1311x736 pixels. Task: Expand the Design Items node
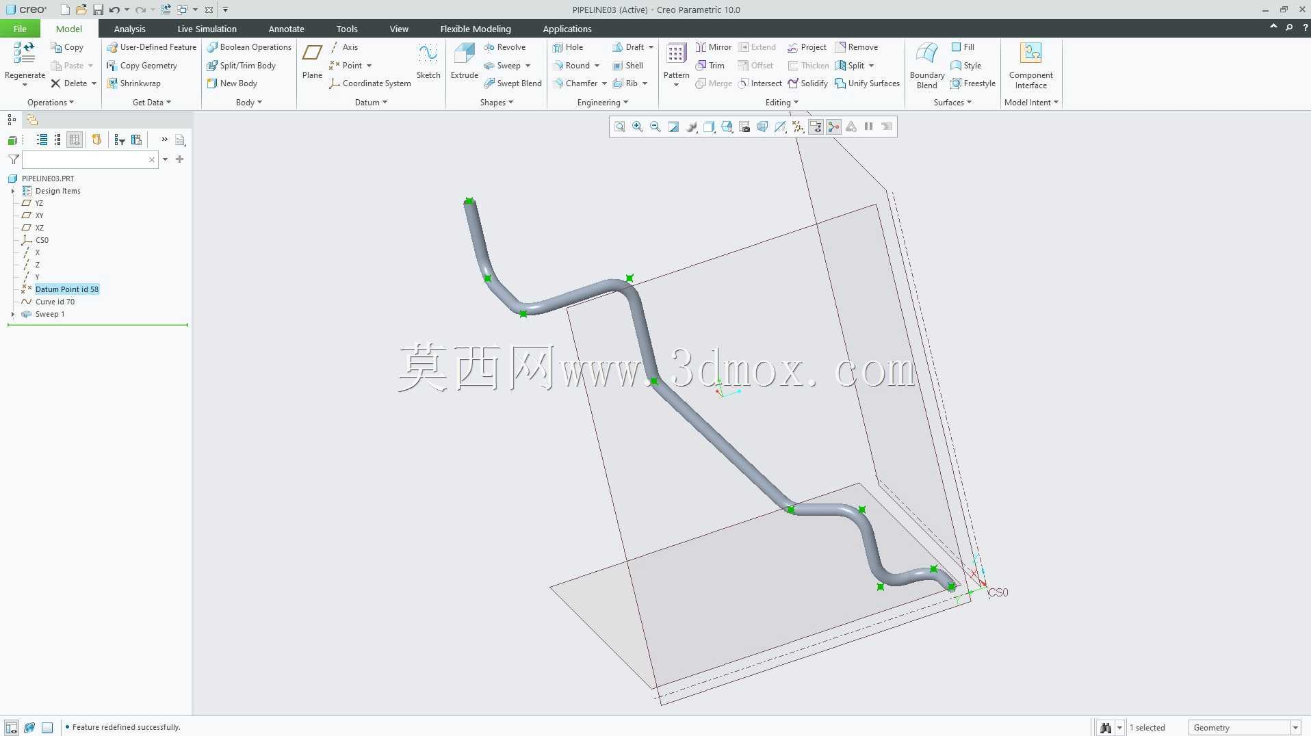[x=13, y=191]
